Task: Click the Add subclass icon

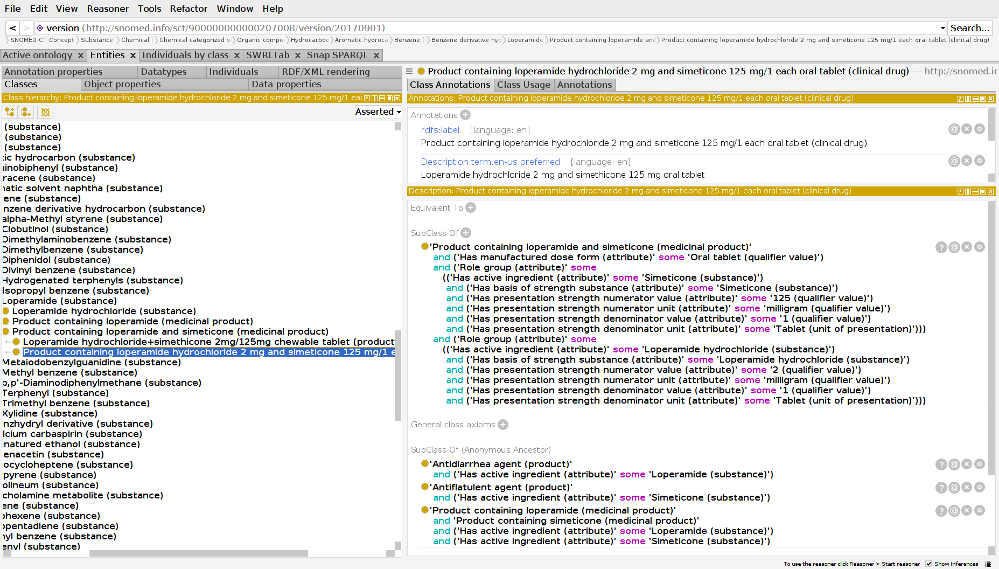Action: (x=9, y=112)
